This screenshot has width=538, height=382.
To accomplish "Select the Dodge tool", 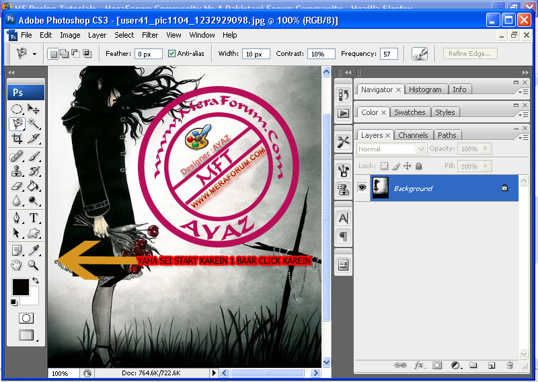I will click(33, 200).
